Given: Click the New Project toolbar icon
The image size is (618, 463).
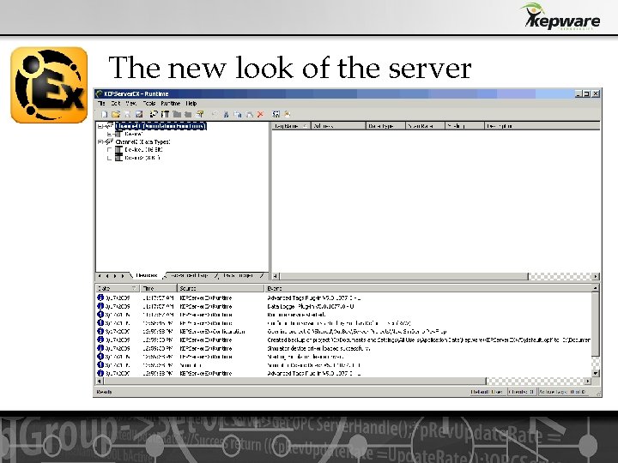Looking at the screenshot, I should (x=104, y=114).
